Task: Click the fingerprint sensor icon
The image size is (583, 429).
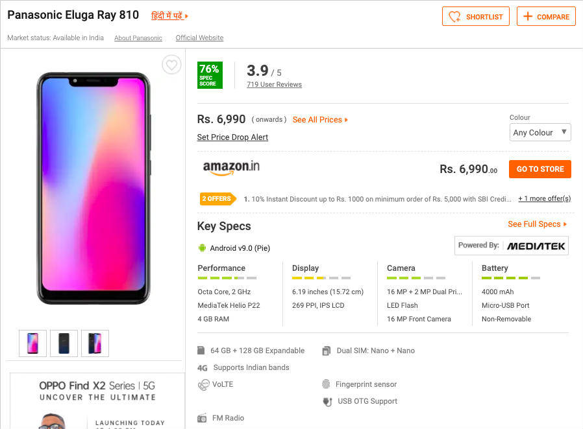Action: [326, 384]
